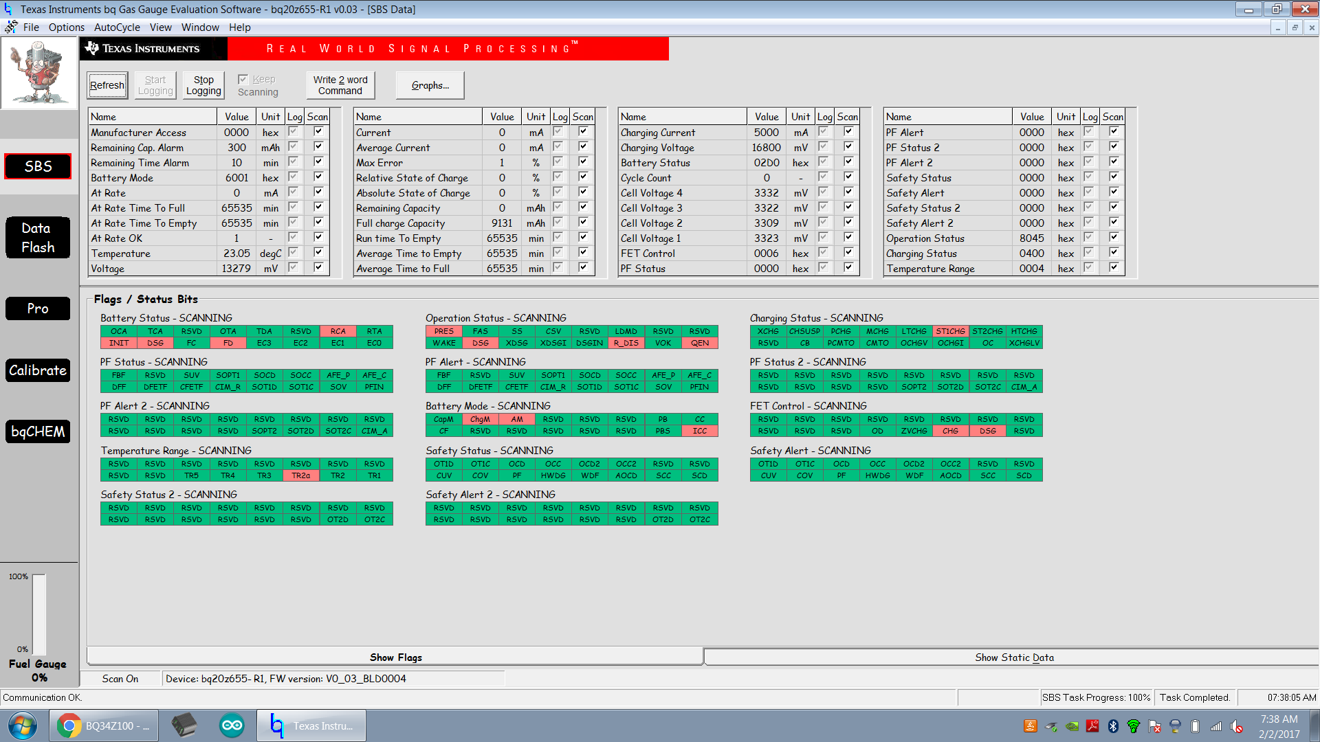Screen dimensions: 1320x742
Task: Open the Chrome BQ34Z100 taskbar window
Action: tap(104, 726)
